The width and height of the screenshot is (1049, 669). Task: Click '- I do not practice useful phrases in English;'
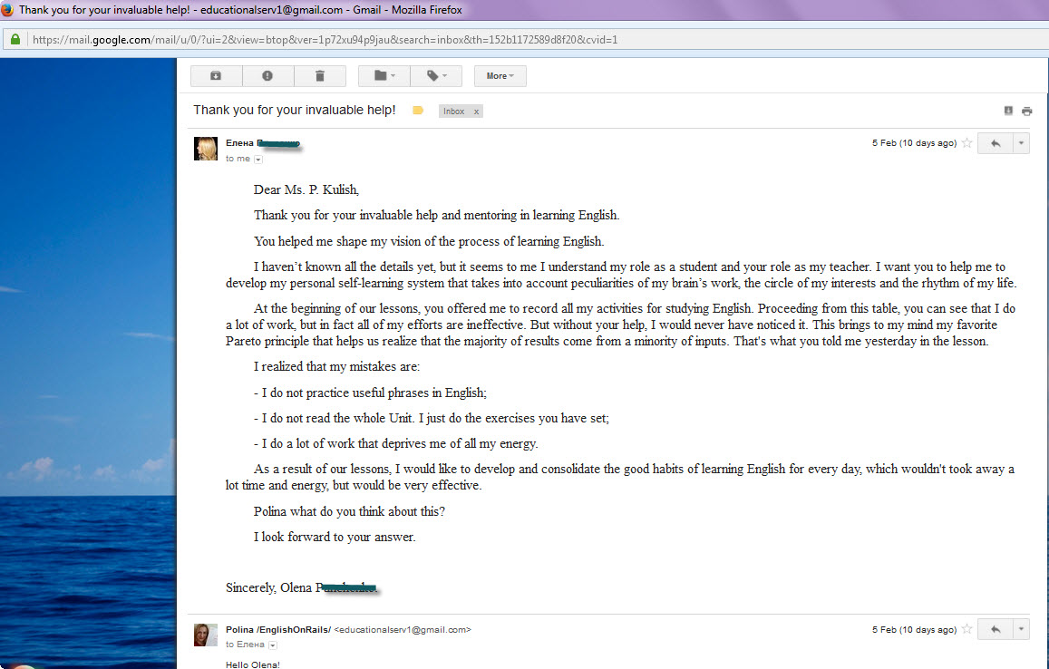pos(370,393)
